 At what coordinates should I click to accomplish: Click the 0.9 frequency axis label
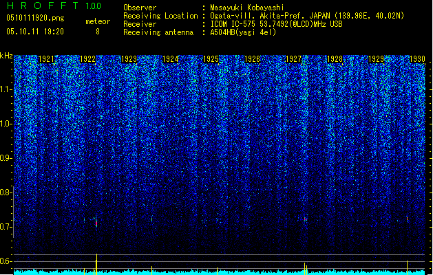(x=5, y=158)
